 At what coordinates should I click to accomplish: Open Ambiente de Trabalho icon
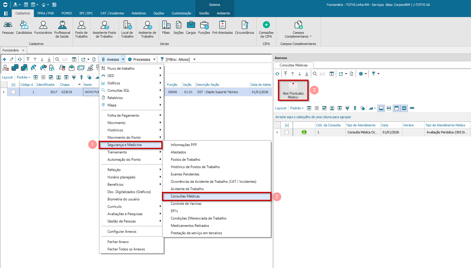(147, 29)
